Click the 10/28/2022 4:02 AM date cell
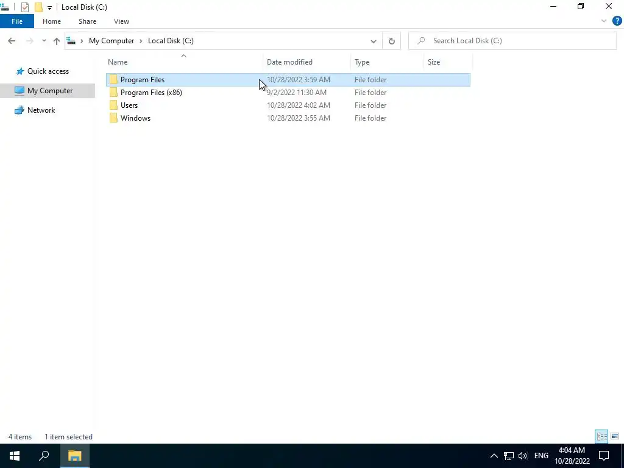 click(299, 105)
